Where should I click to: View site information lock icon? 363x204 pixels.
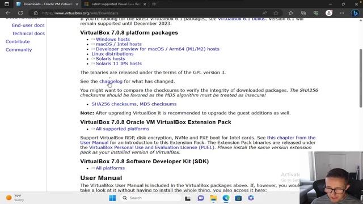tap(36, 13)
